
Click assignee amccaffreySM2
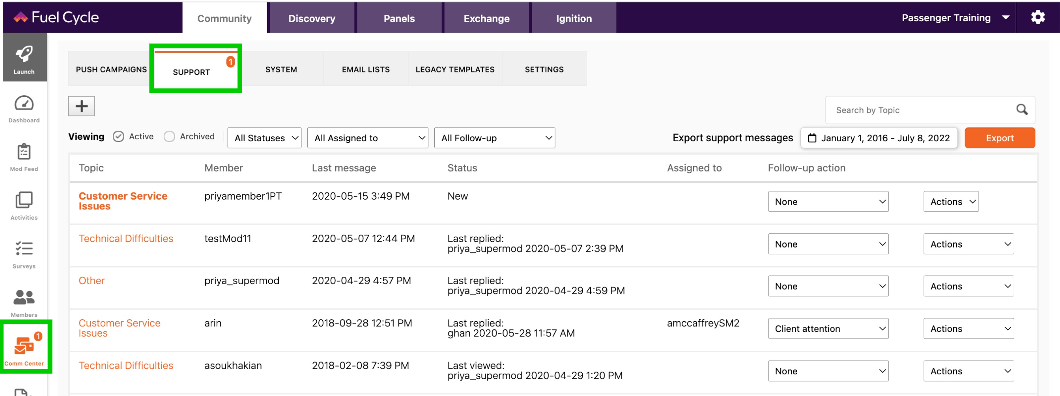(x=703, y=323)
